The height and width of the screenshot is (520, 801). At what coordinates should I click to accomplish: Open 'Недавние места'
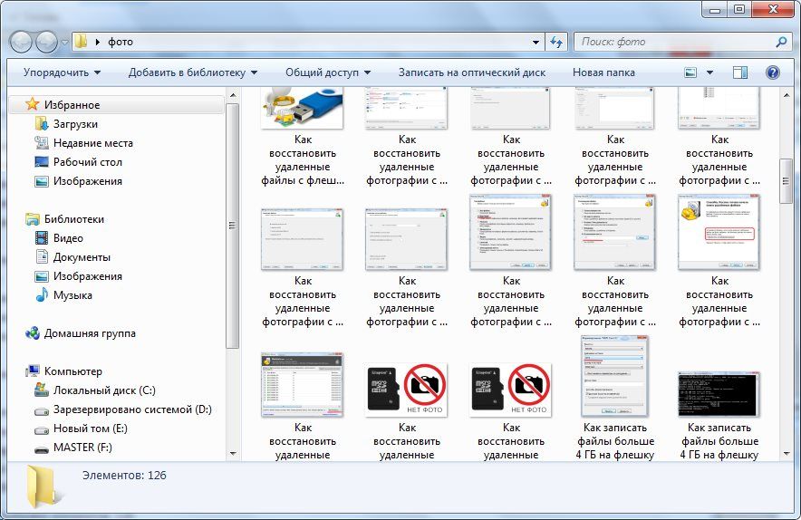(93, 143)
